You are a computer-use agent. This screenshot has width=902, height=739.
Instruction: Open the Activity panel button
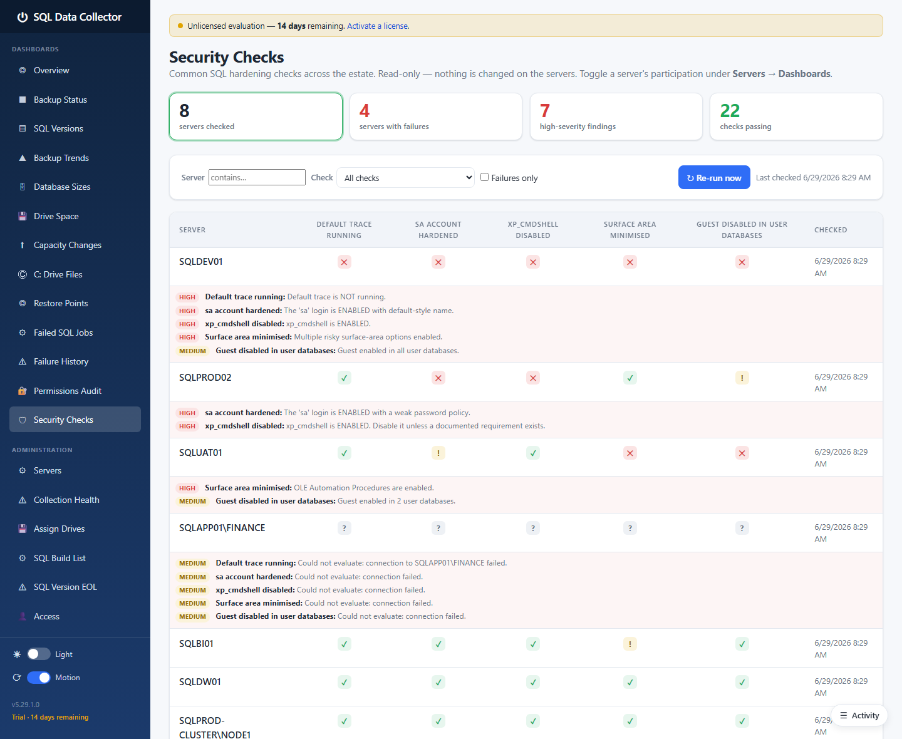pos(859,715)
